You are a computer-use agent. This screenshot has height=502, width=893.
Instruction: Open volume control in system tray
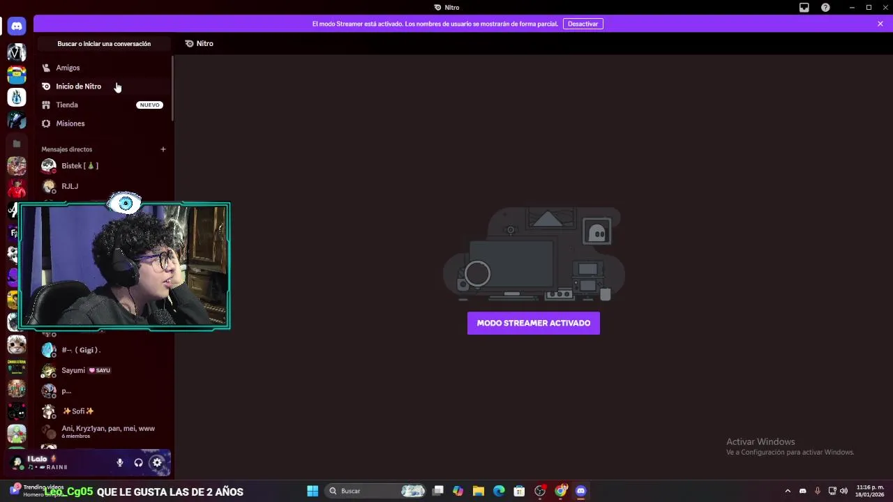tap(844, 491)
